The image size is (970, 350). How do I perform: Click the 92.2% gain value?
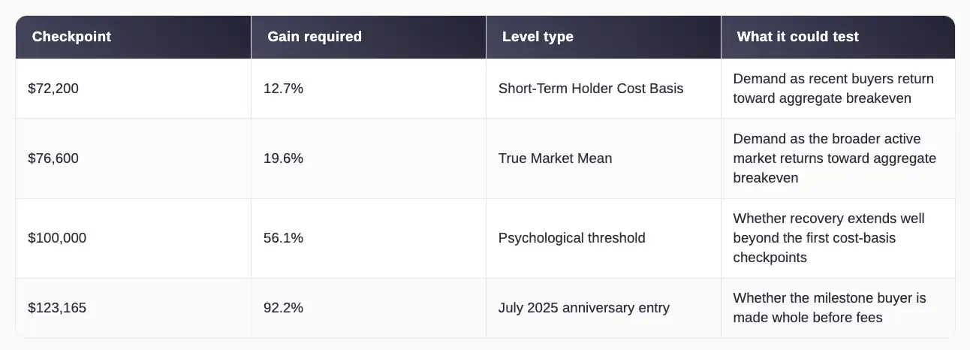[x=284, y=308]
